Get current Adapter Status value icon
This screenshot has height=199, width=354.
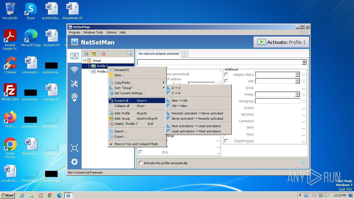point(303,75)
